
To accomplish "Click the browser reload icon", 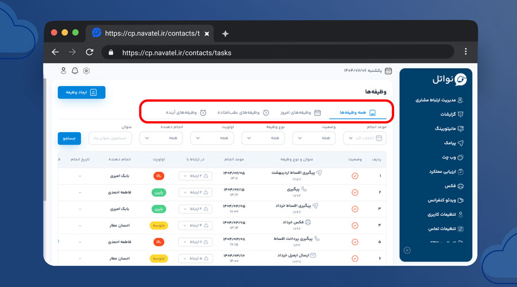I will pyautogui.click(x=90, y=52).
